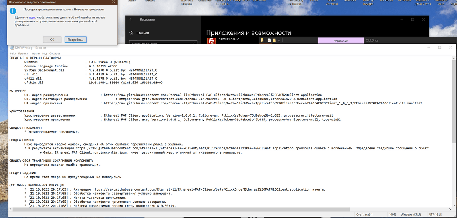Click the Удостоверение приложения line
The width and height of the screenshot is (457, 218).
[x=182, y=119]
